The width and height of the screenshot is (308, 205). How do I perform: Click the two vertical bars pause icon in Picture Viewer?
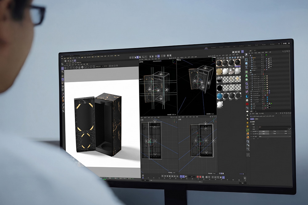click(x=71, y=67)
